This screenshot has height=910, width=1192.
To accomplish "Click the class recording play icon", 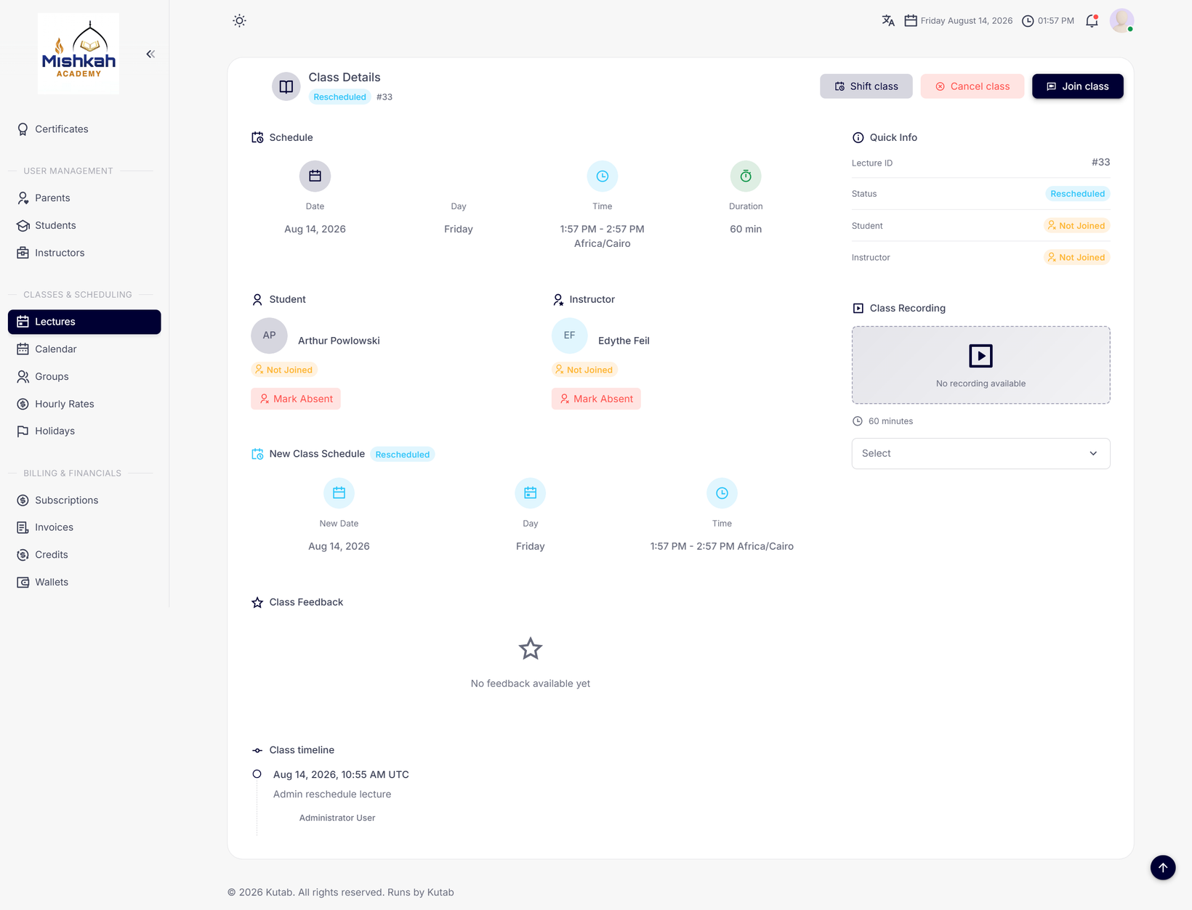I will [x=980, y=356].
